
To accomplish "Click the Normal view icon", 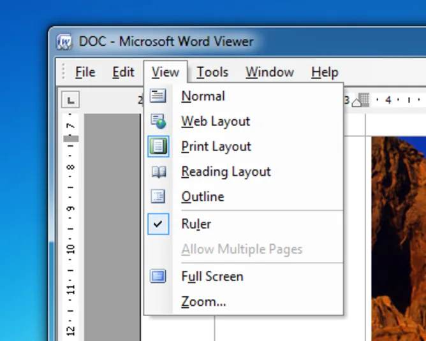I will [x=158, y=96].
